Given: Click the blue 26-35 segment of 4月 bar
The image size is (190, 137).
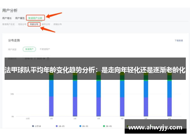Looking at the screenshot, I should pos(122,89).
